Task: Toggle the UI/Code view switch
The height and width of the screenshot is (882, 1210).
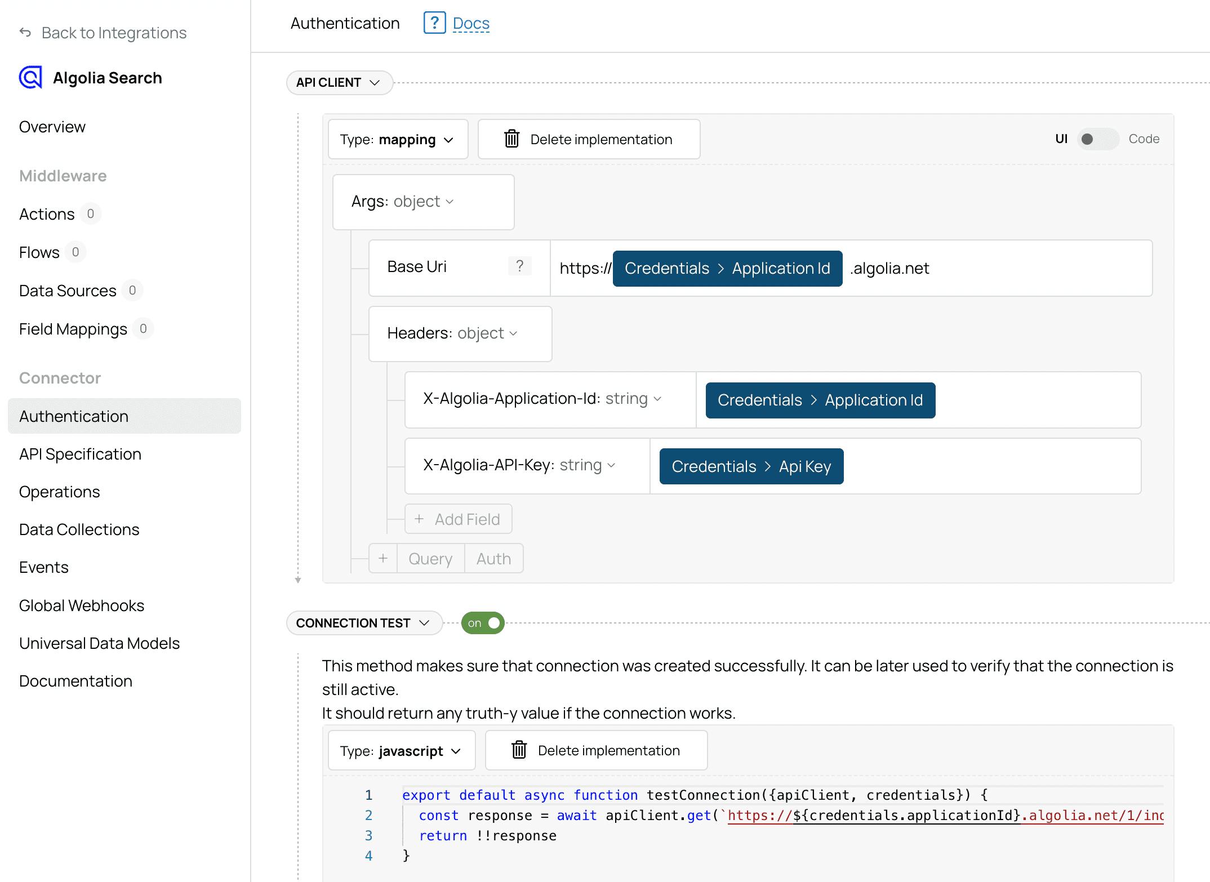Action: (1097, 139)
